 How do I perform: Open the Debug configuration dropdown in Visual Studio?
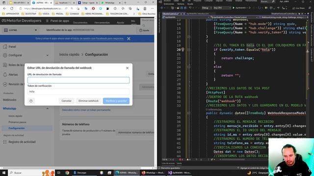[207, 8]
